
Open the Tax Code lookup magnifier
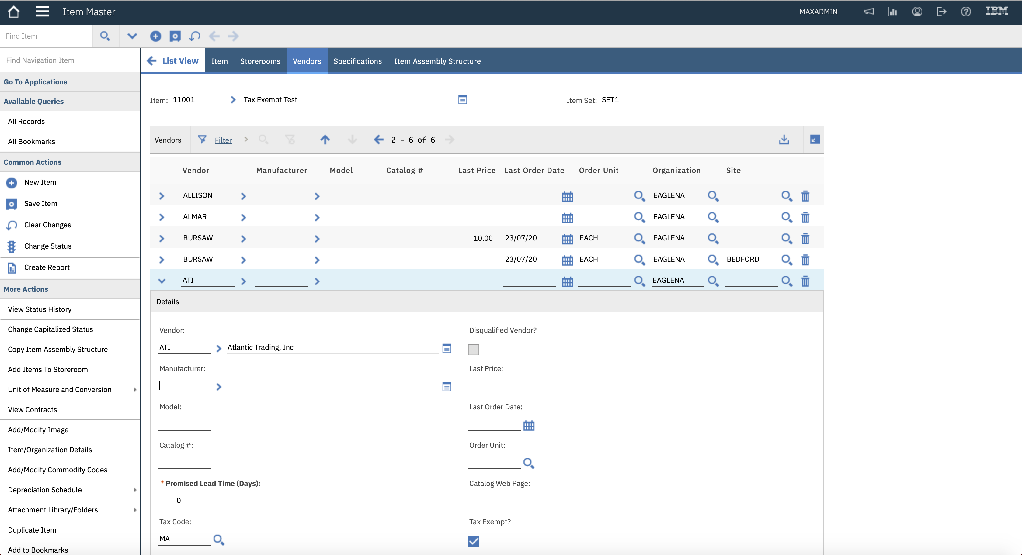pos(219,539)
